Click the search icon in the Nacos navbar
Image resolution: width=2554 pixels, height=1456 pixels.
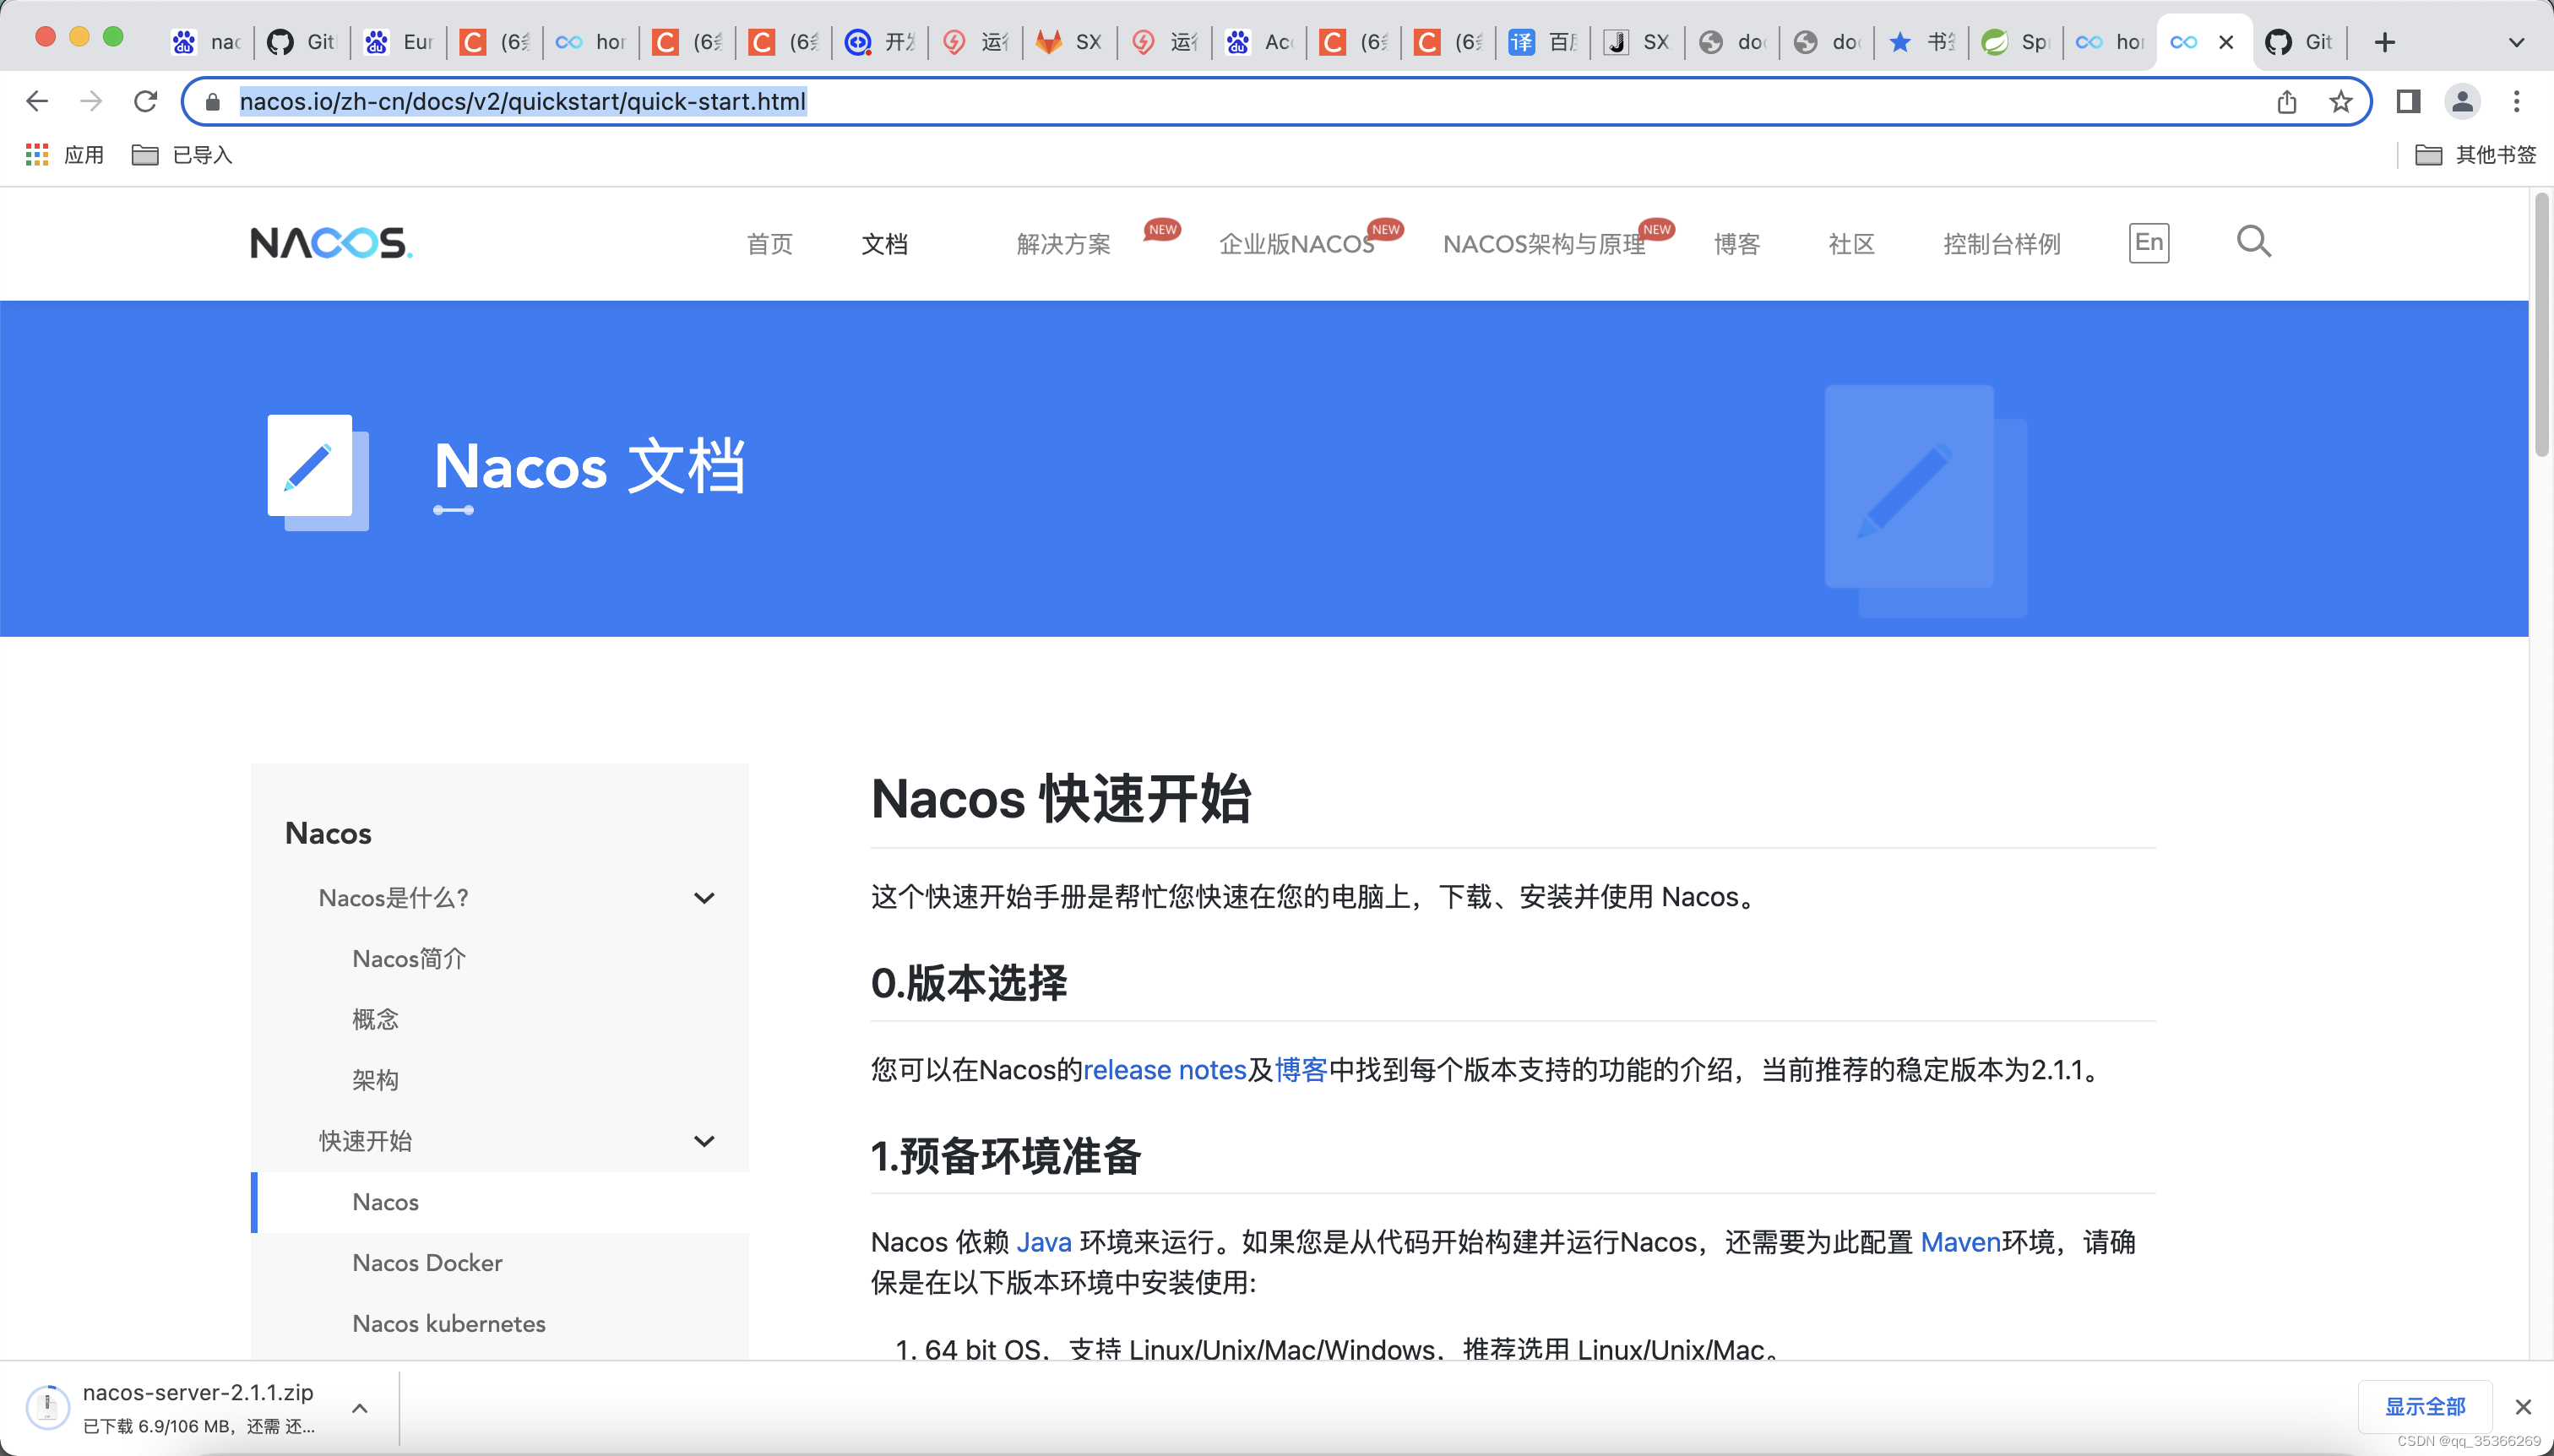click(2253, 242)
